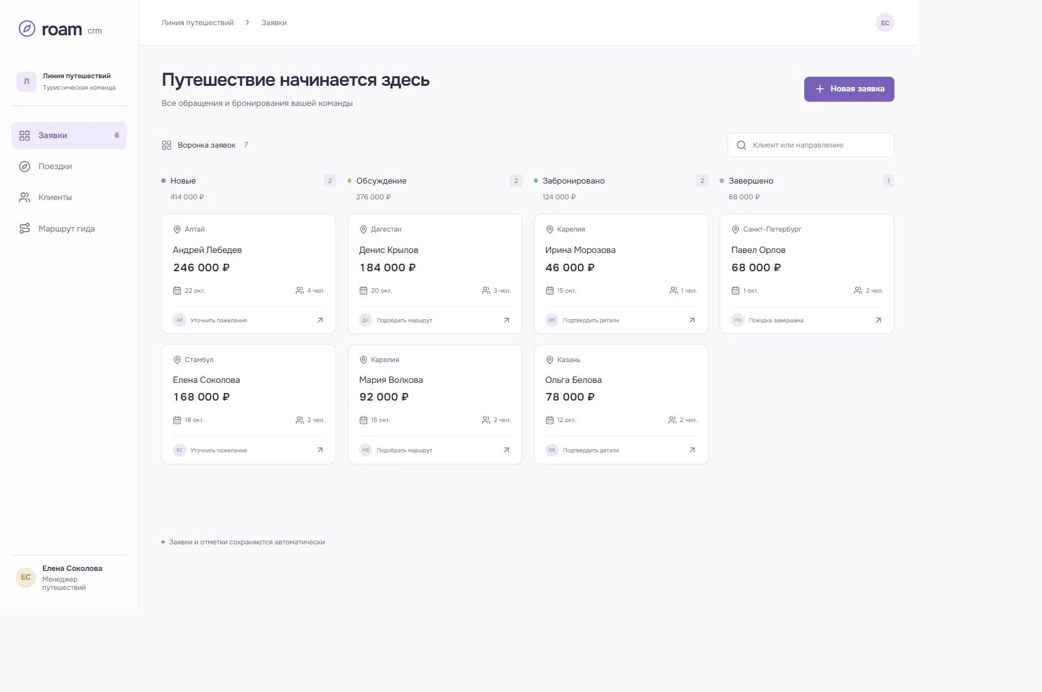Click people icon next to 4 чел.
Screen dimensions: 1042x692
[300, 291]
